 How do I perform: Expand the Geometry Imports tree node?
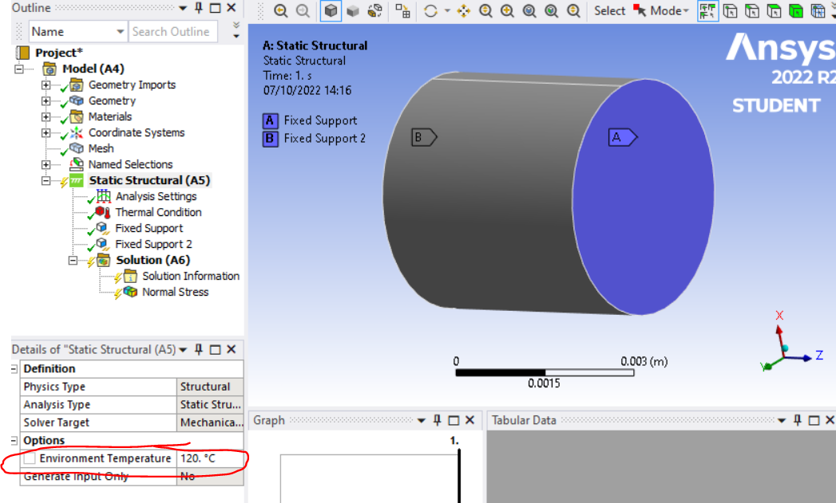pyautogui.click(x=46, y=85)
